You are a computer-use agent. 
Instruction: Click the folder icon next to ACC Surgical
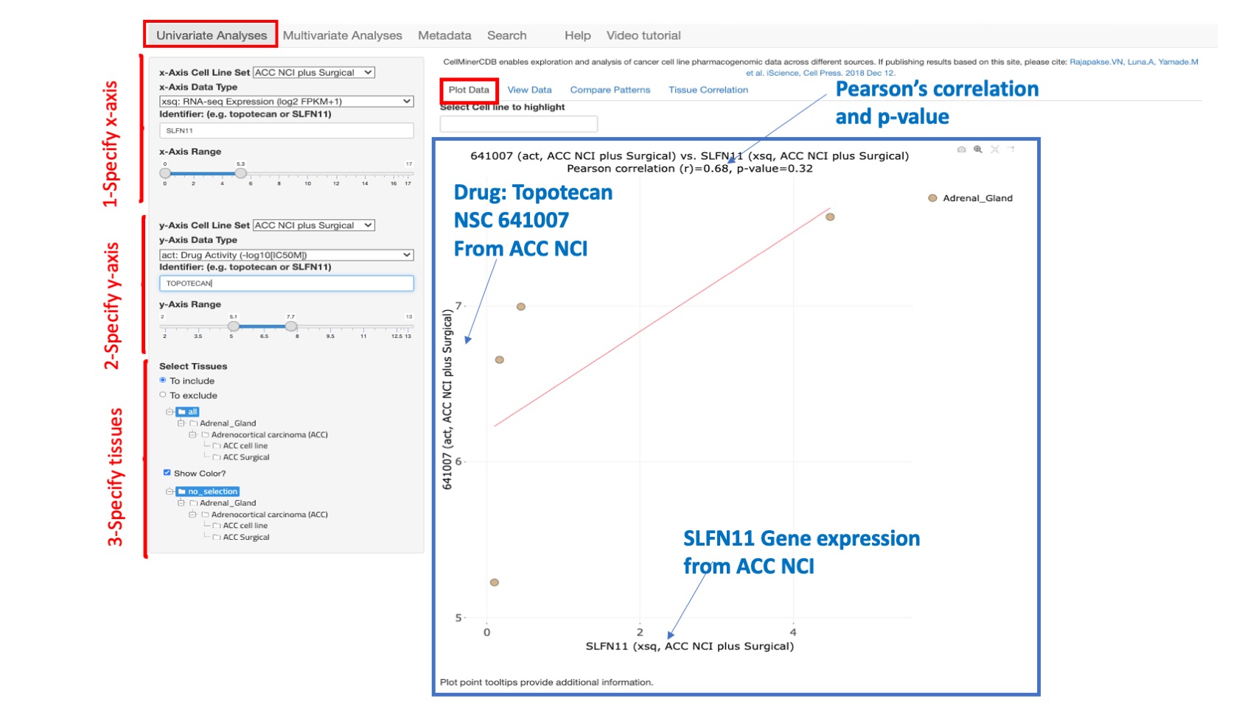click(x=217, y=457)
